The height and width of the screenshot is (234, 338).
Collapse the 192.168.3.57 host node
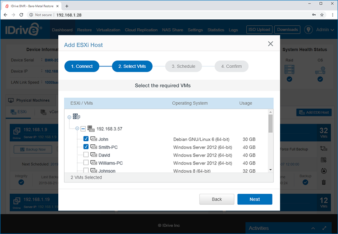click(77, 129)
